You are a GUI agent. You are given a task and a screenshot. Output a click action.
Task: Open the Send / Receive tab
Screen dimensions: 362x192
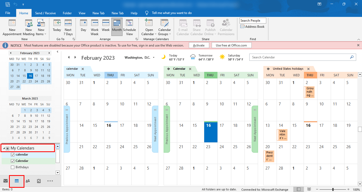point(45,13)
